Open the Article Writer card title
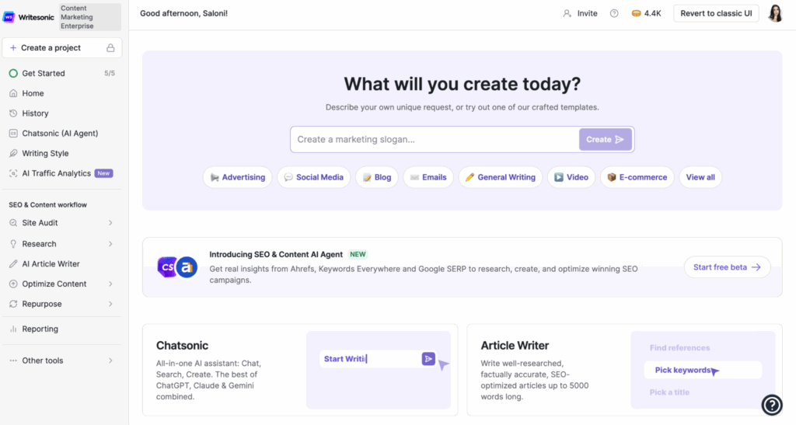The image size is (796, 425). [x=515, y=346]
